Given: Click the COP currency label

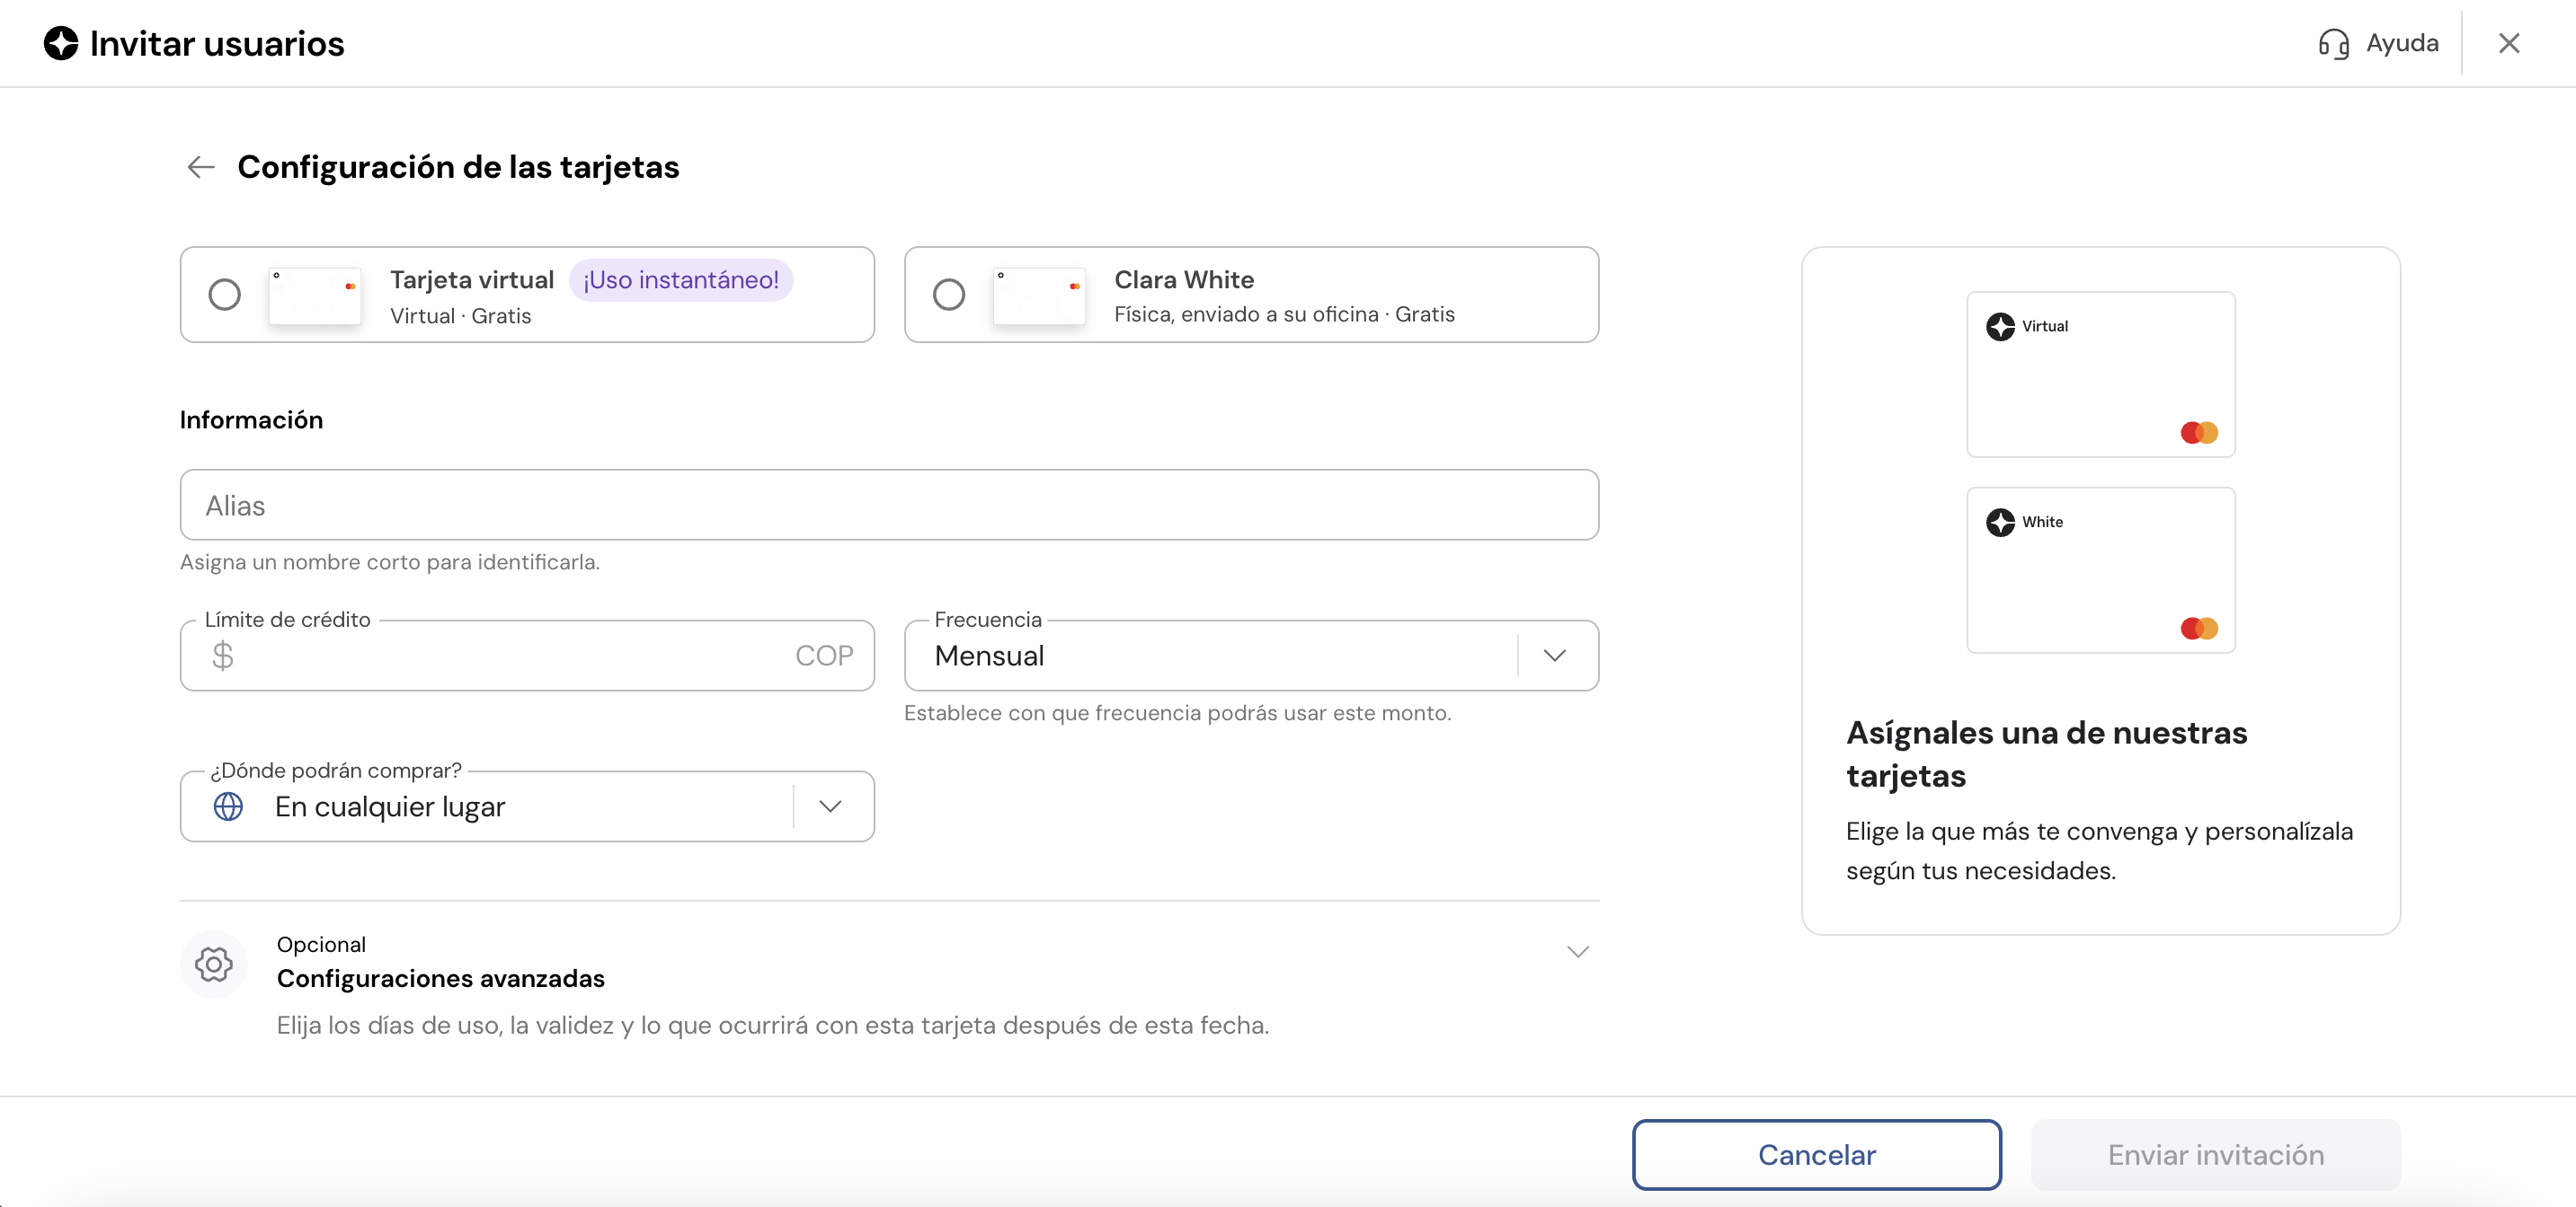Looking at the screenshot, I should pos(824,656).
